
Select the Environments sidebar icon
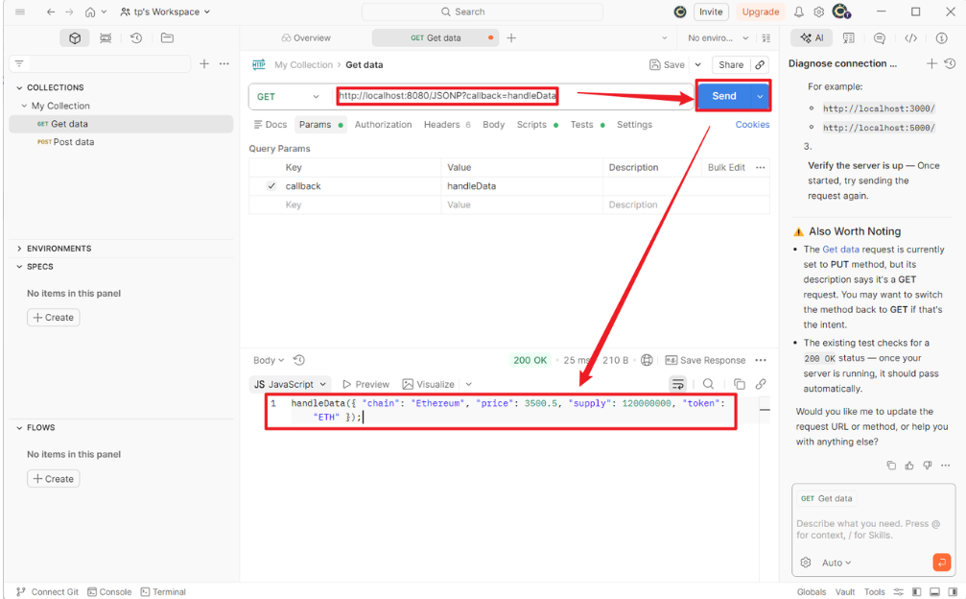tap(106, 38)
